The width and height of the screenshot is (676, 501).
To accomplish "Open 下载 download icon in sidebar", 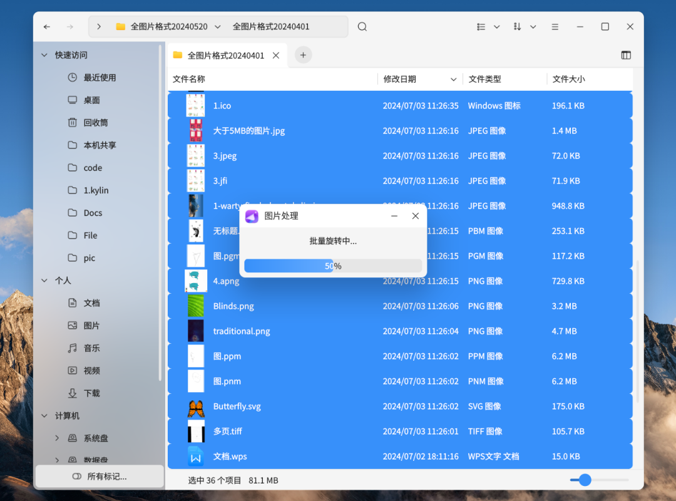I will [x=73, y=393].
